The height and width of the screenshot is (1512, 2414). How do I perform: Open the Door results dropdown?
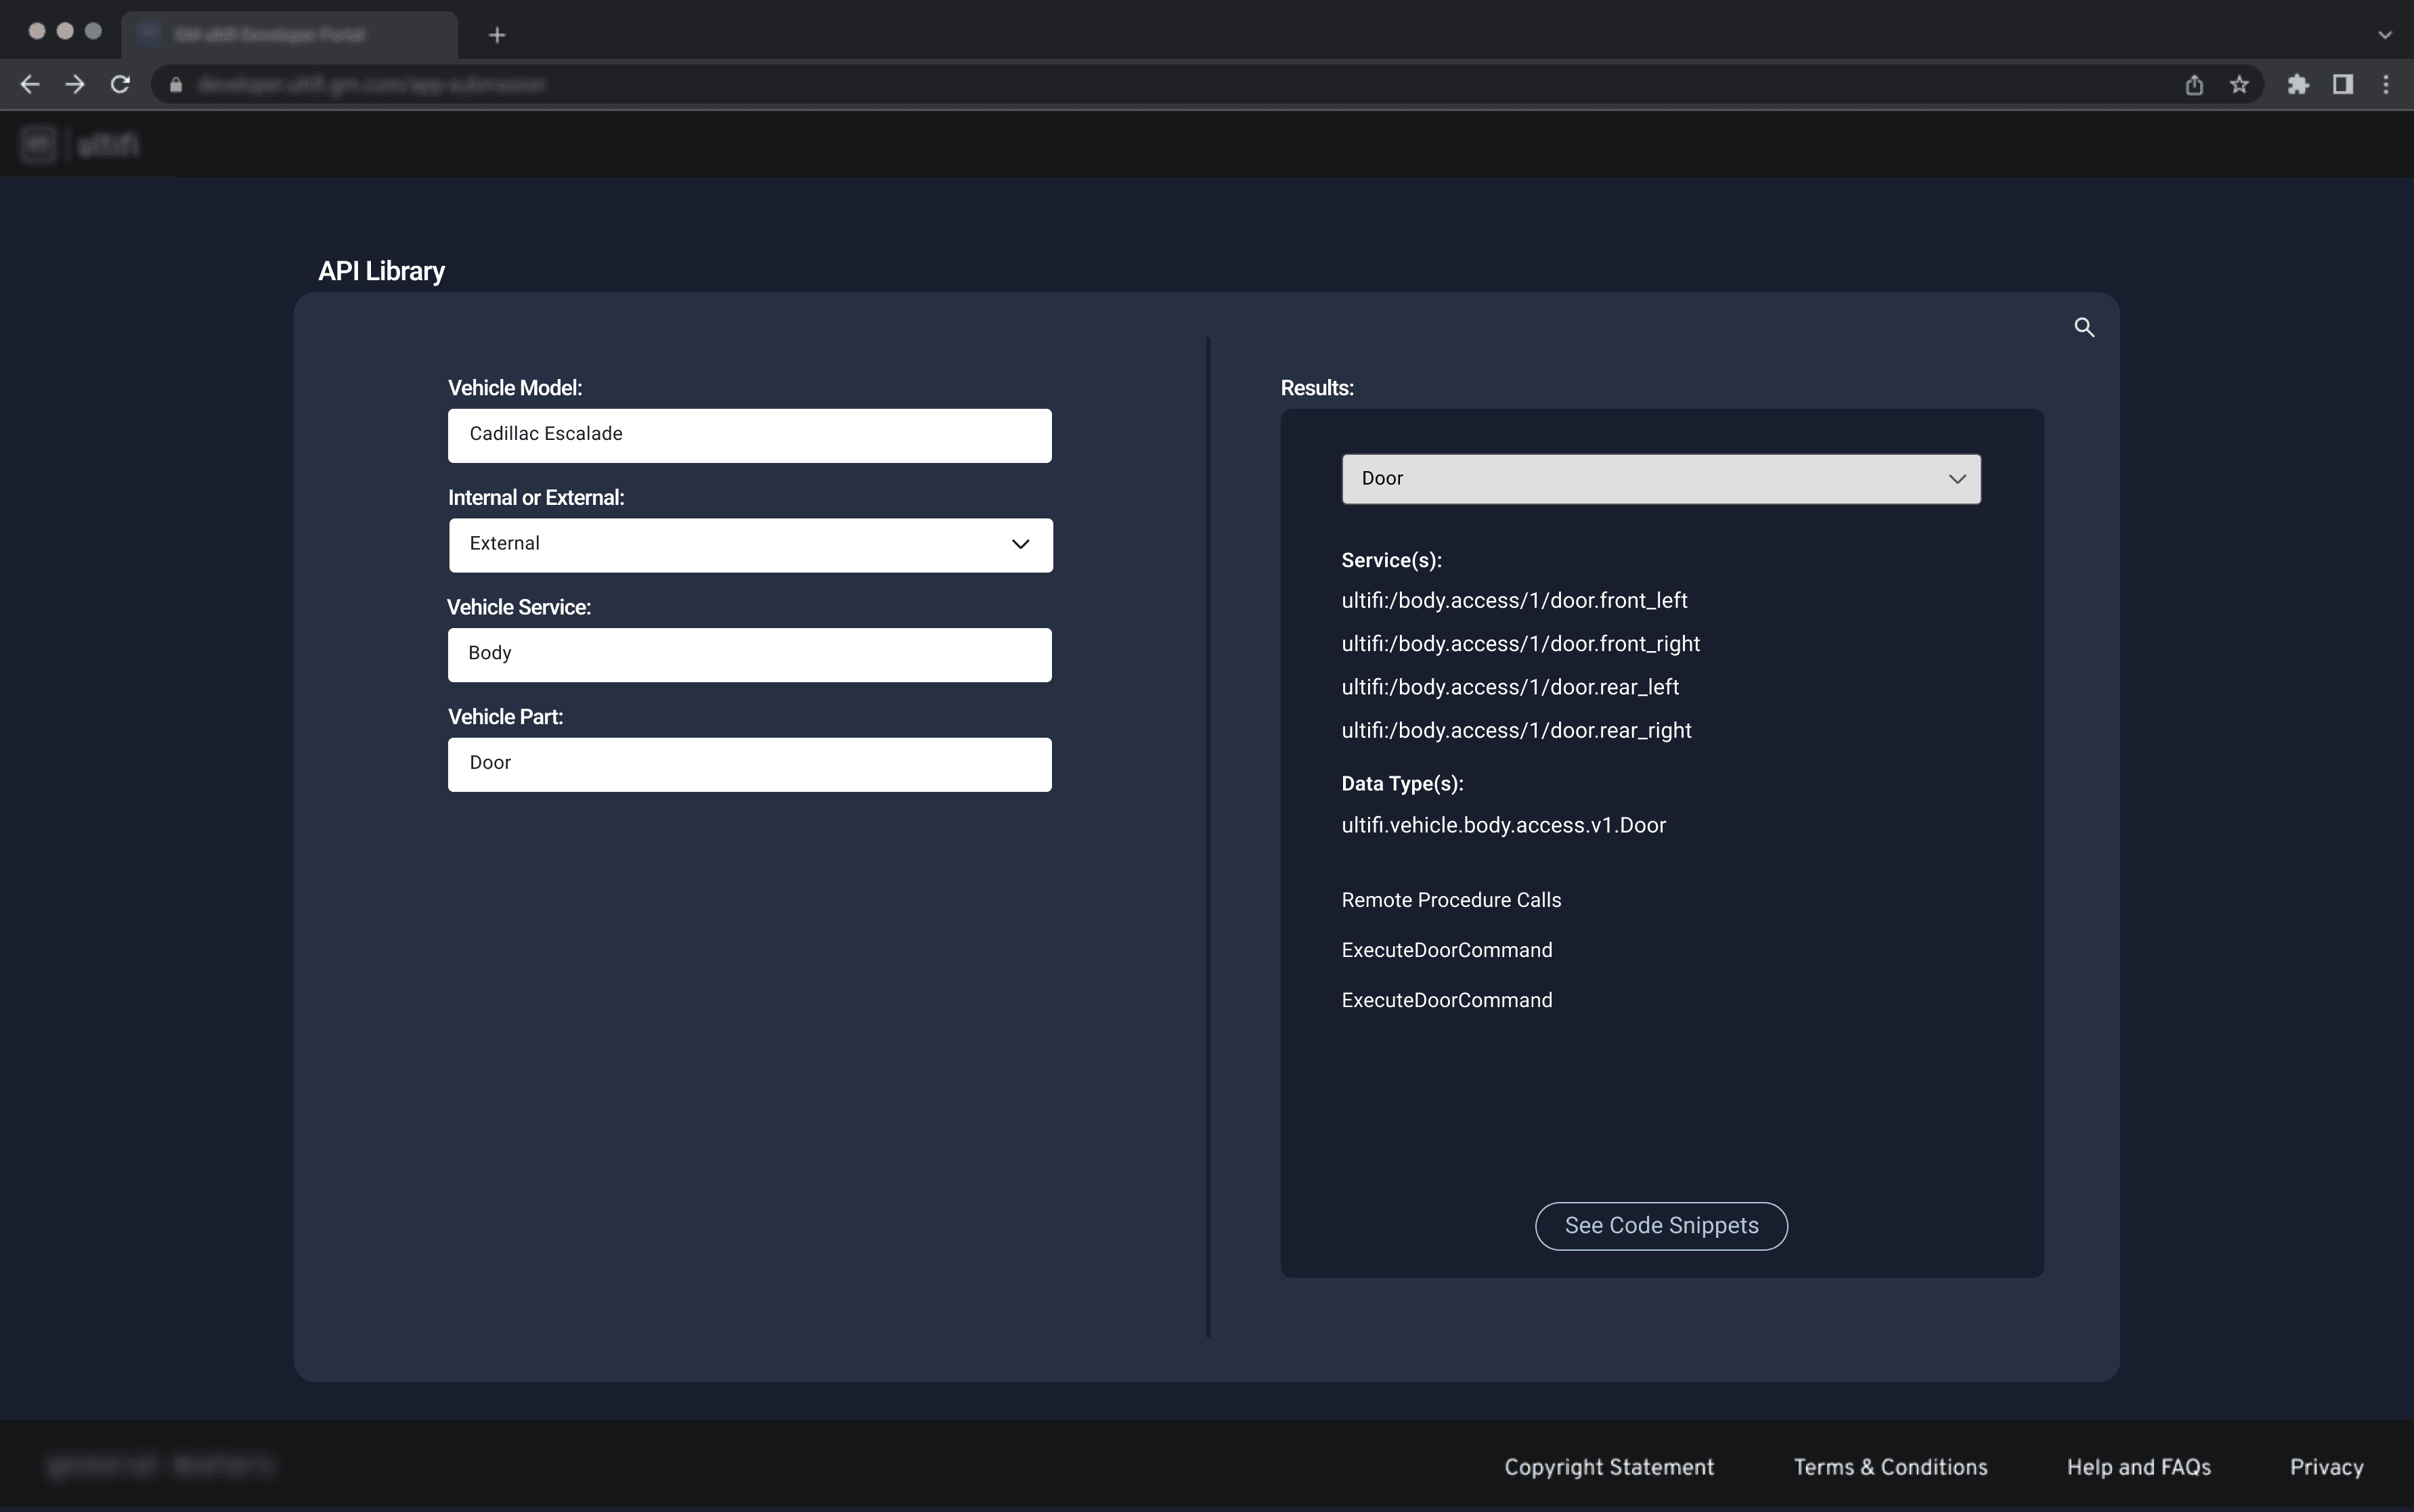point(1660,479)
